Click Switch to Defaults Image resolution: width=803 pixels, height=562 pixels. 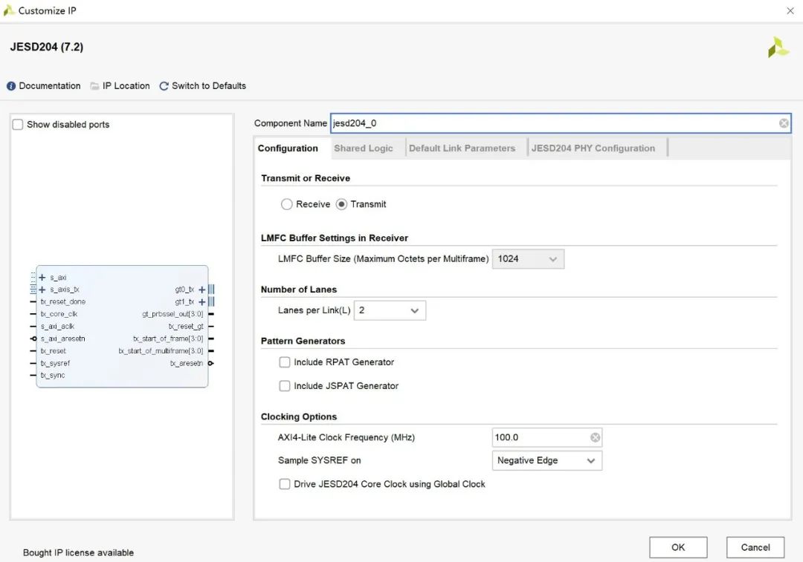[x=209, y=86]
